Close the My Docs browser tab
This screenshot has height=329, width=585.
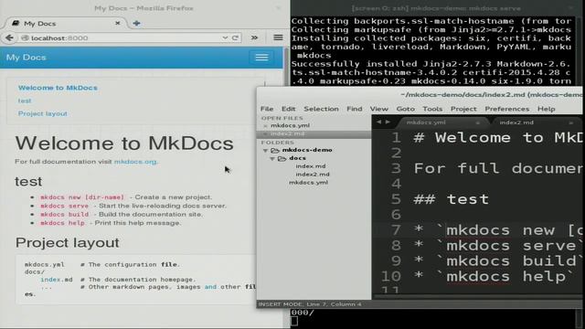coord(118,23)
